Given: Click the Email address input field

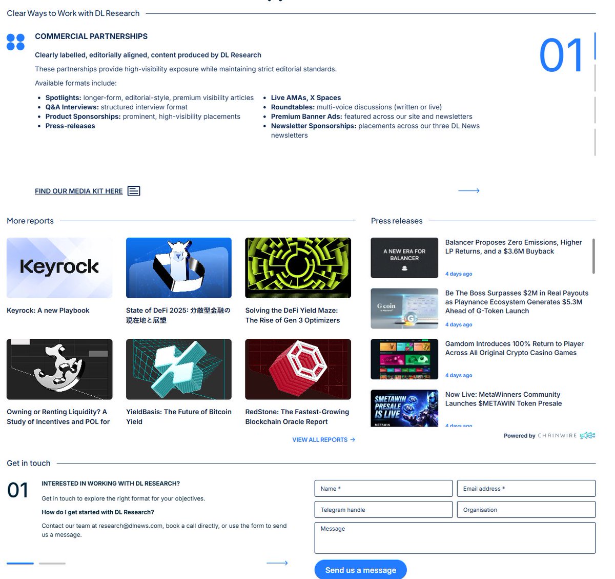Looking at the screenshot, I should click(x=526, y=489).
